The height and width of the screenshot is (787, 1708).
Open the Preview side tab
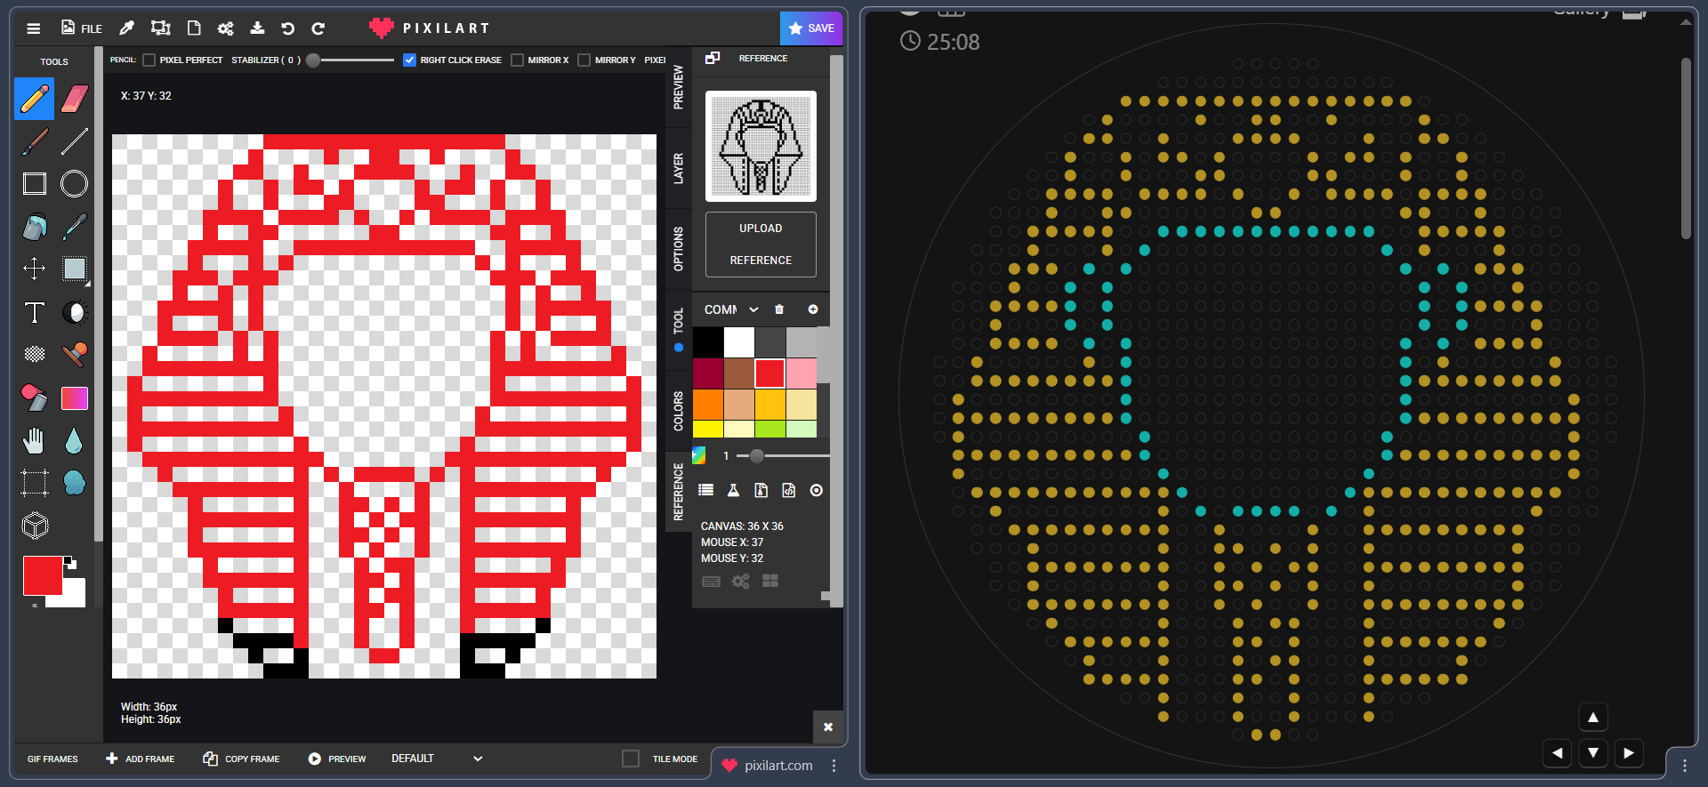click(679, 87)
